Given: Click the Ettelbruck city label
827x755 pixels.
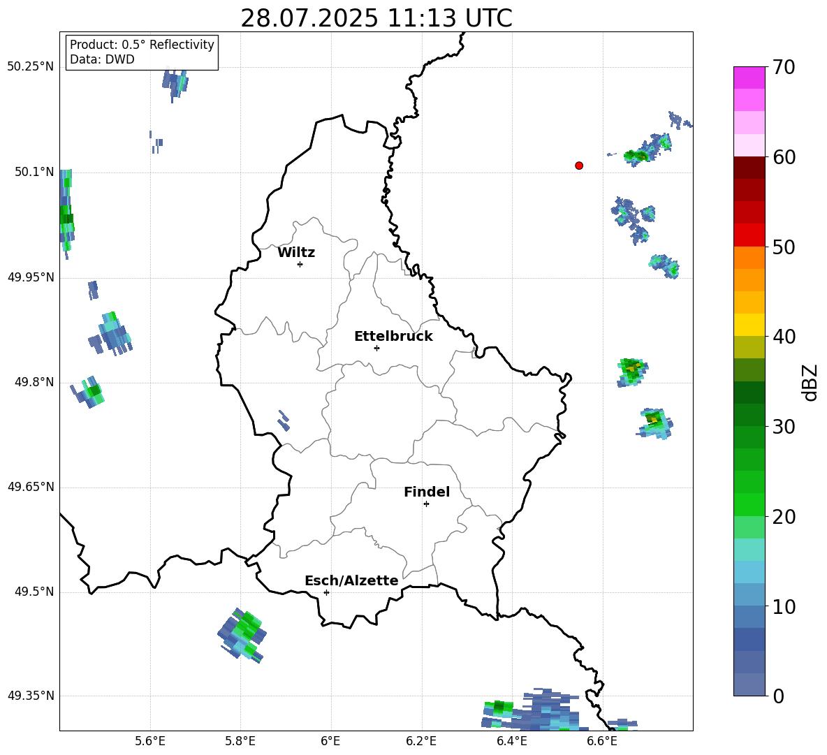Looking at the screenshot, I should pyautogui.click(x=393, y=337).
